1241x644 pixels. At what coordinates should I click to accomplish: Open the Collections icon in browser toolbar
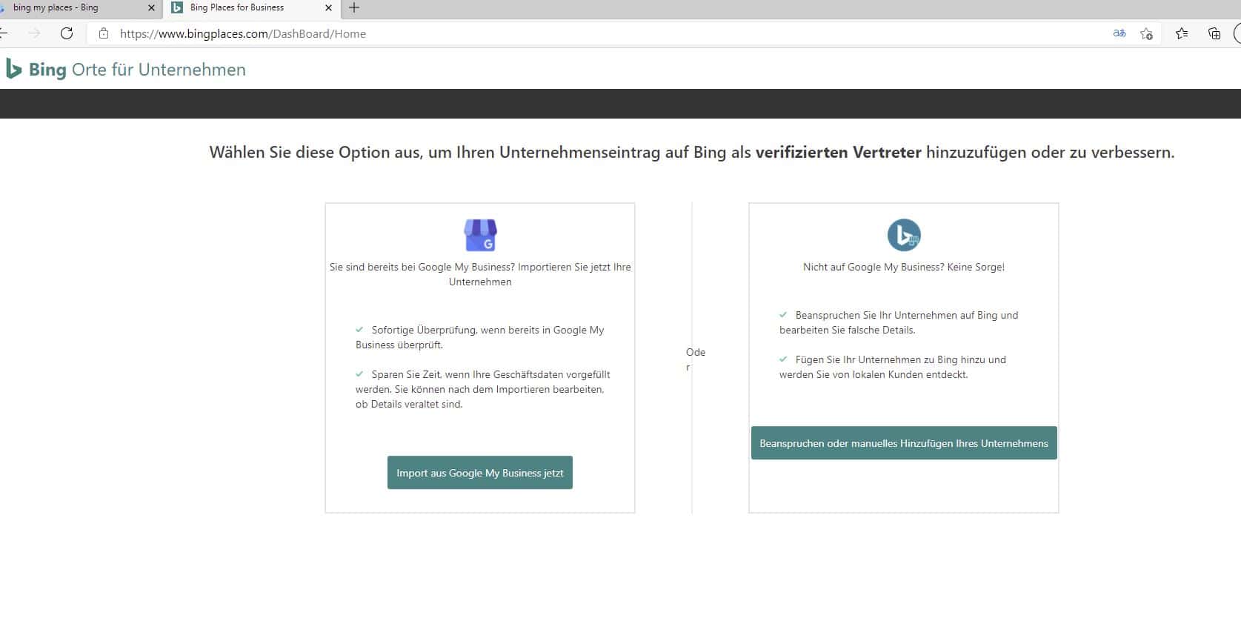[x=1214, y=33]
